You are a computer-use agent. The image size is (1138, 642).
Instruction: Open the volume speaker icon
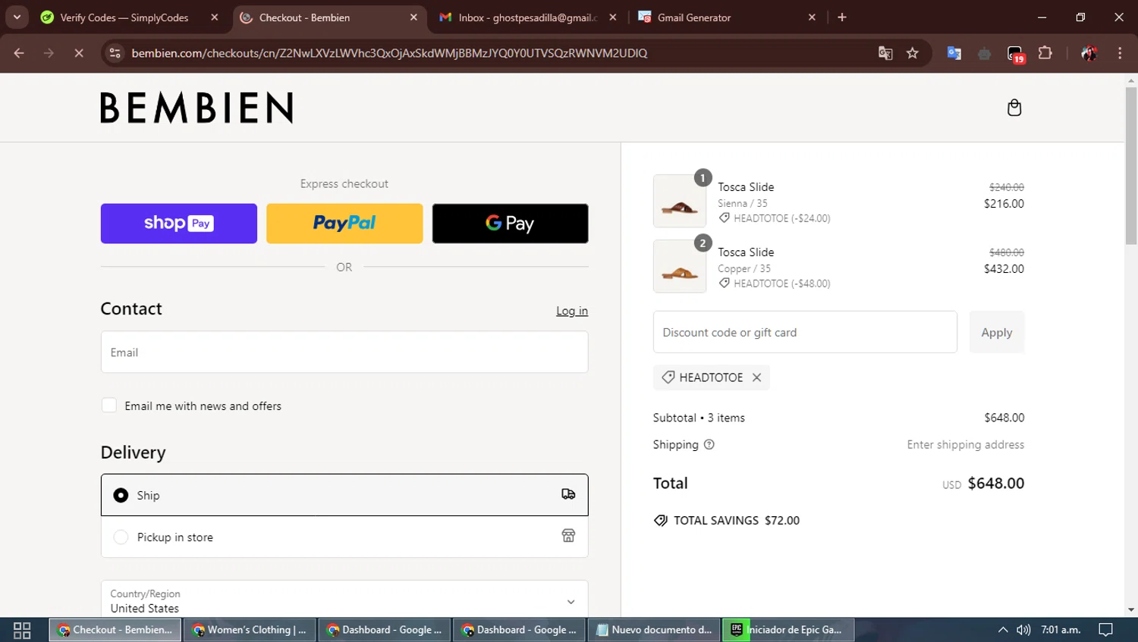tap(1023, 630)
